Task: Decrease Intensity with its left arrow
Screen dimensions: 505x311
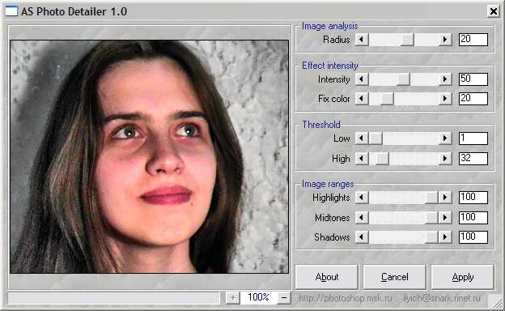Action: click(362, 79)
